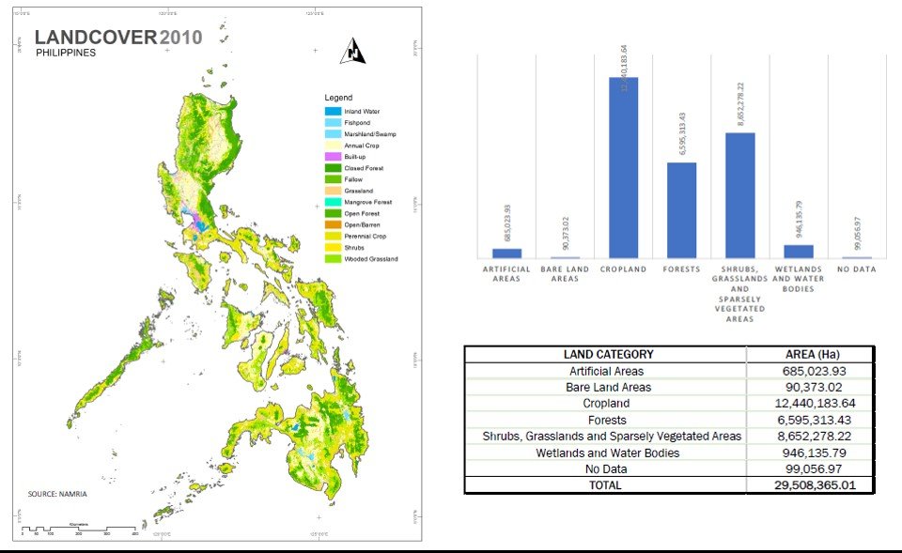The height and width of the screenshot is (553, 902).
Task: Click the Inland Water legend swatch
Action: coord(332,112)
